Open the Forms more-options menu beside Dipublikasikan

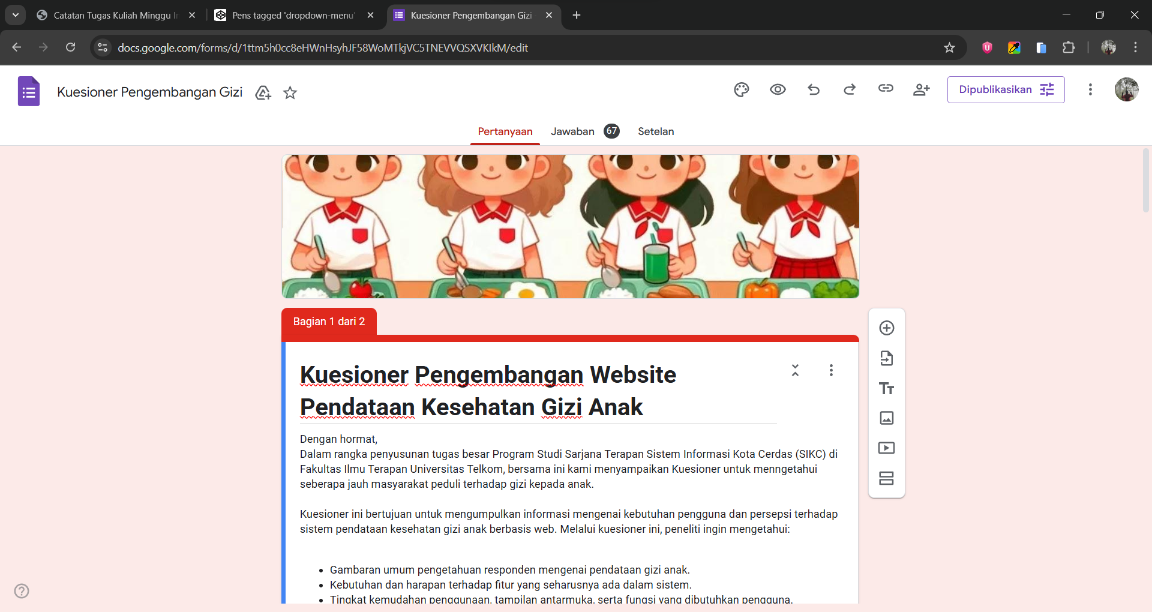(x=1090, y=90)
